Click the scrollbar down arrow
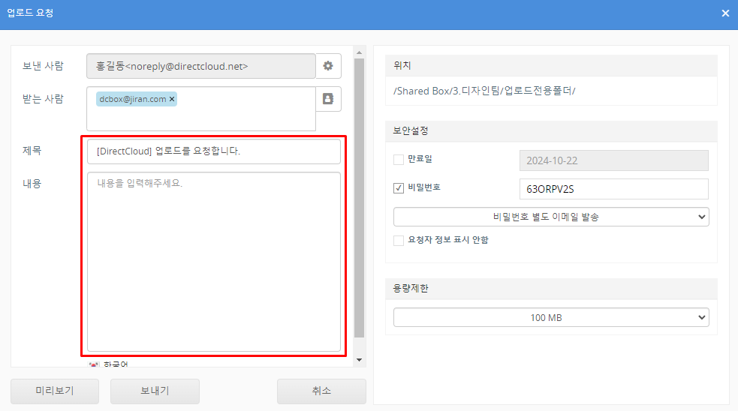The width and height of the screenshot is (738, 411). pos(359,360)
